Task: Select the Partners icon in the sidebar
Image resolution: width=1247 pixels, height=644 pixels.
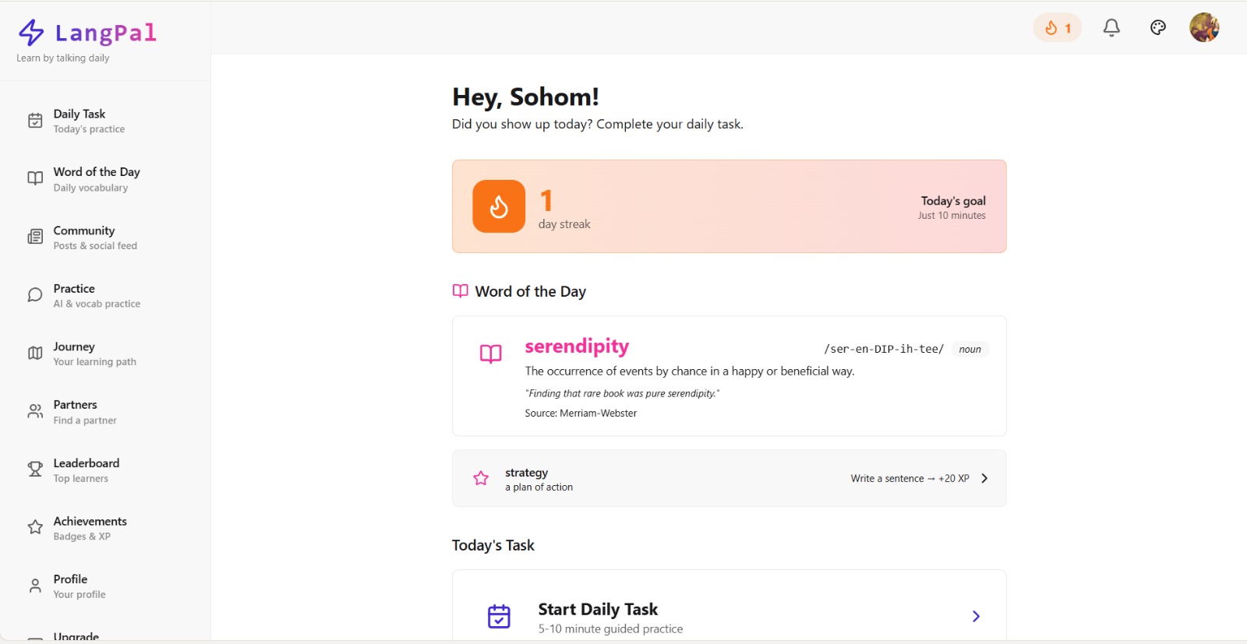Action: pyautogui.click(x=34, y=411)
